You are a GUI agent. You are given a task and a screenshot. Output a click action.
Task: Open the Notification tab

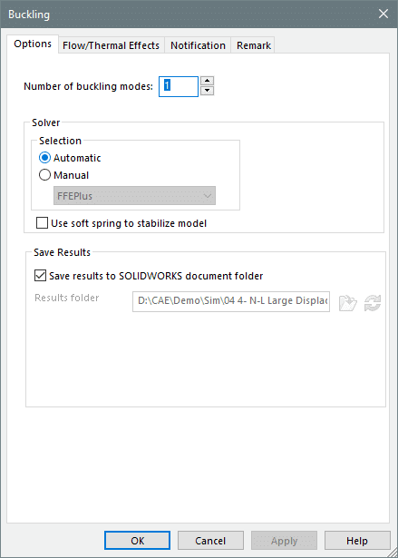coord(198,45)
